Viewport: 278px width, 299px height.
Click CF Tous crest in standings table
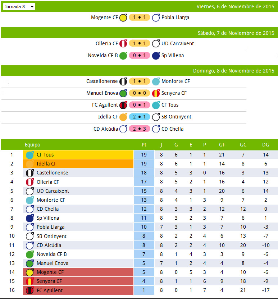point(30,155)
